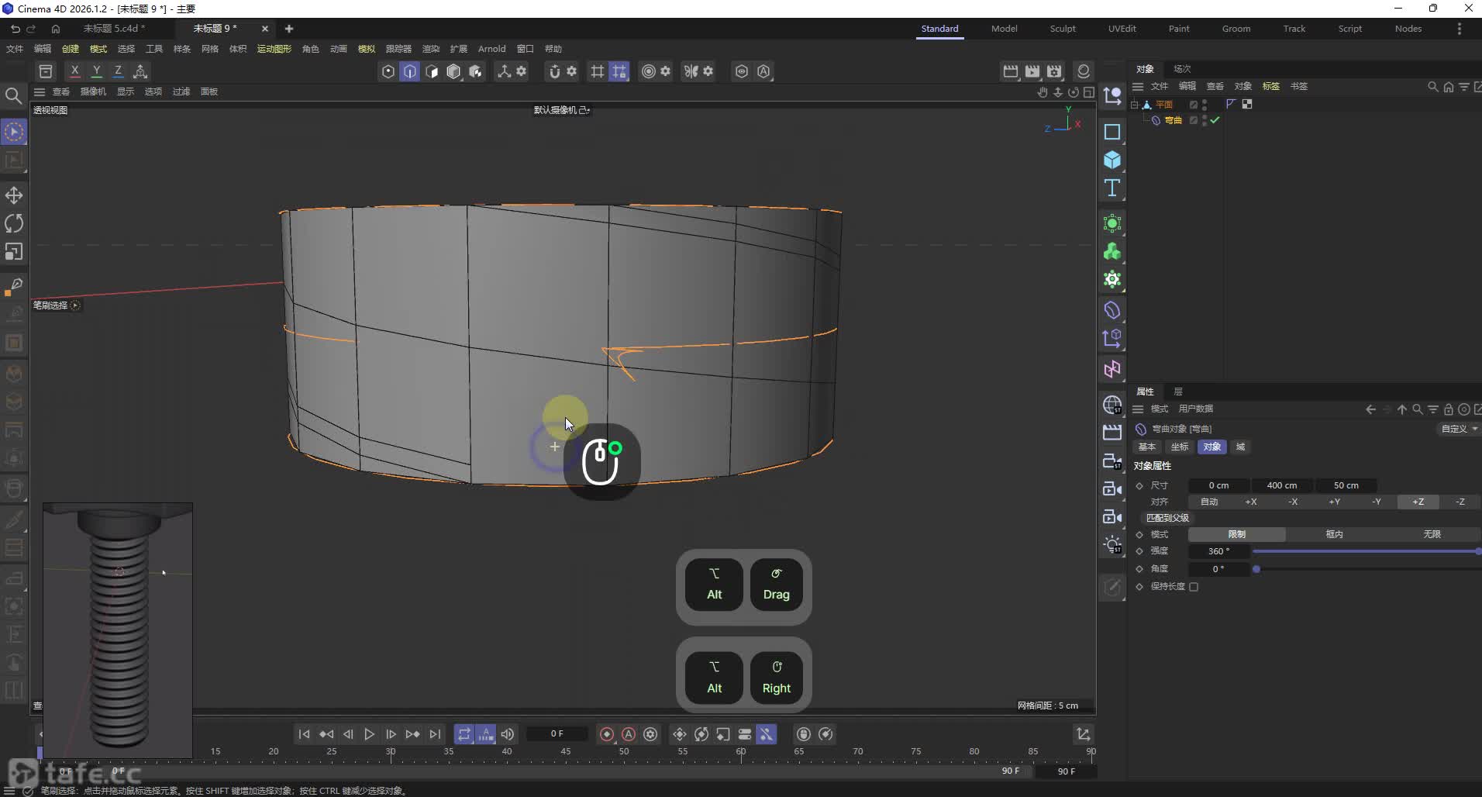Click the record active objects icon
The image size is (1482, 797).
pyautogui.click(x=607, y=734)
